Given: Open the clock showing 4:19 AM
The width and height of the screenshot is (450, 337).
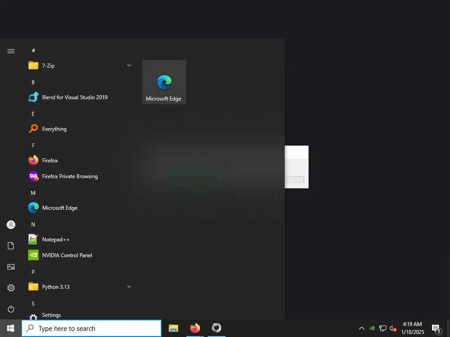Looking at the screenshot, I should [x=413, y=328].
